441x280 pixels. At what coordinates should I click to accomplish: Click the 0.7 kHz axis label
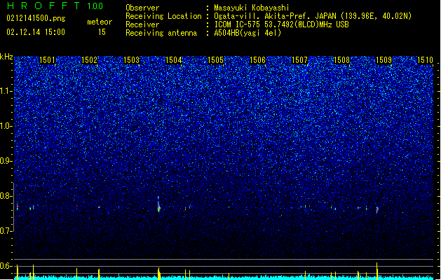[6, 231]
